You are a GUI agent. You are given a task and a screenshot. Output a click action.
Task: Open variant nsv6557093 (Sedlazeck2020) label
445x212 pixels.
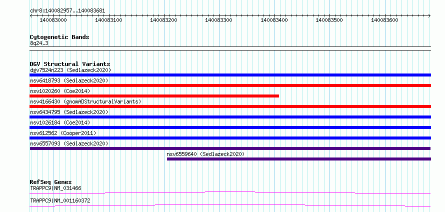point(69,143)
